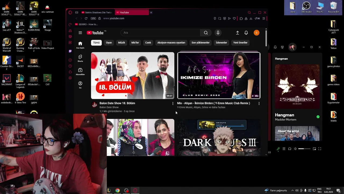344x194 pixels.
Task: Click the YouTube search magnifier button
Action: 206,33
